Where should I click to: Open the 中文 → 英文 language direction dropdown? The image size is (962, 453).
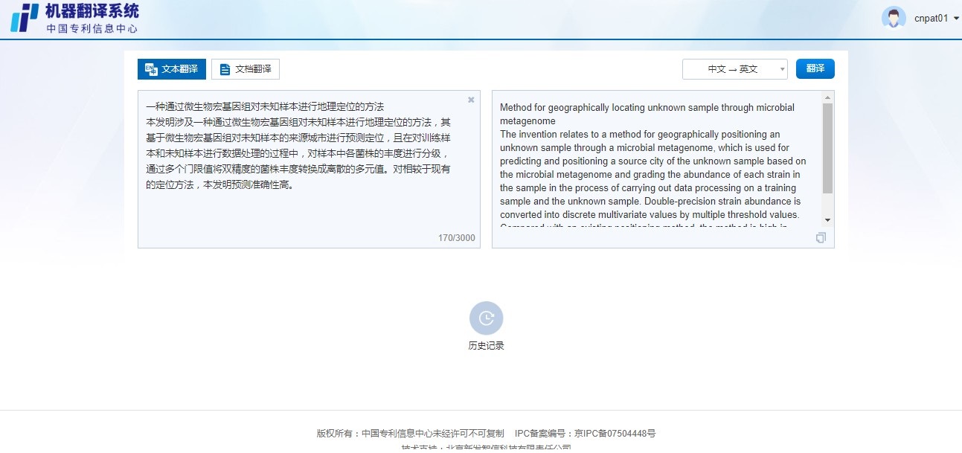pyautogui.click(x=734, y=69)
